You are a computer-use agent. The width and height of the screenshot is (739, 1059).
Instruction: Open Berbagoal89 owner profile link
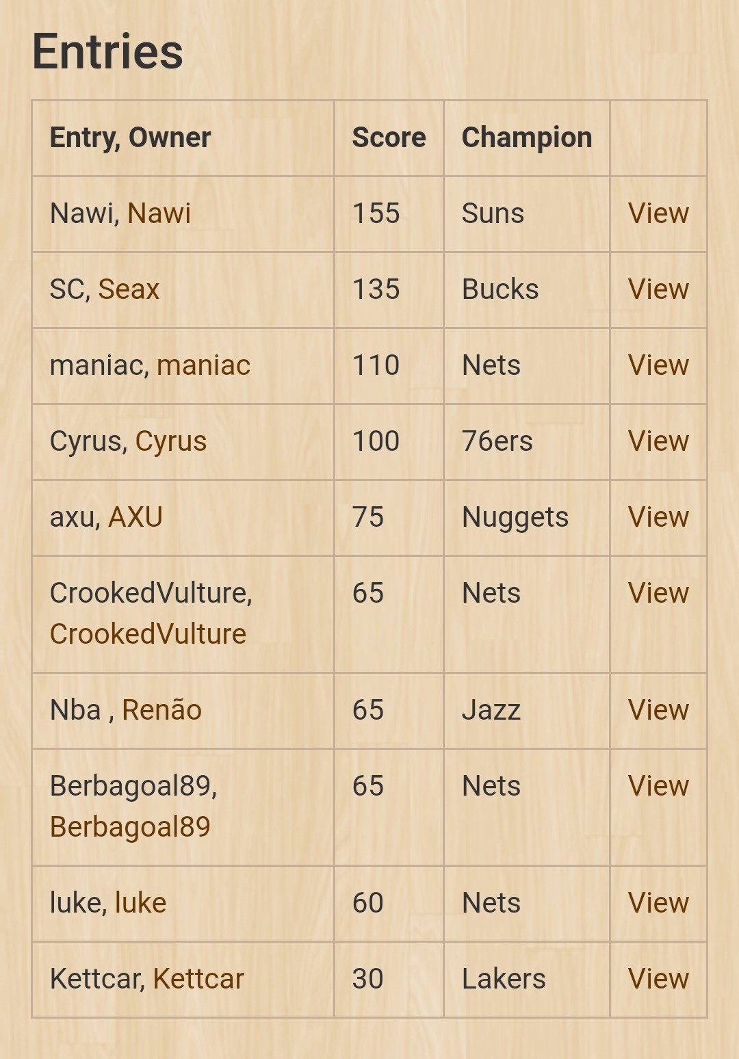pos(130,827)
